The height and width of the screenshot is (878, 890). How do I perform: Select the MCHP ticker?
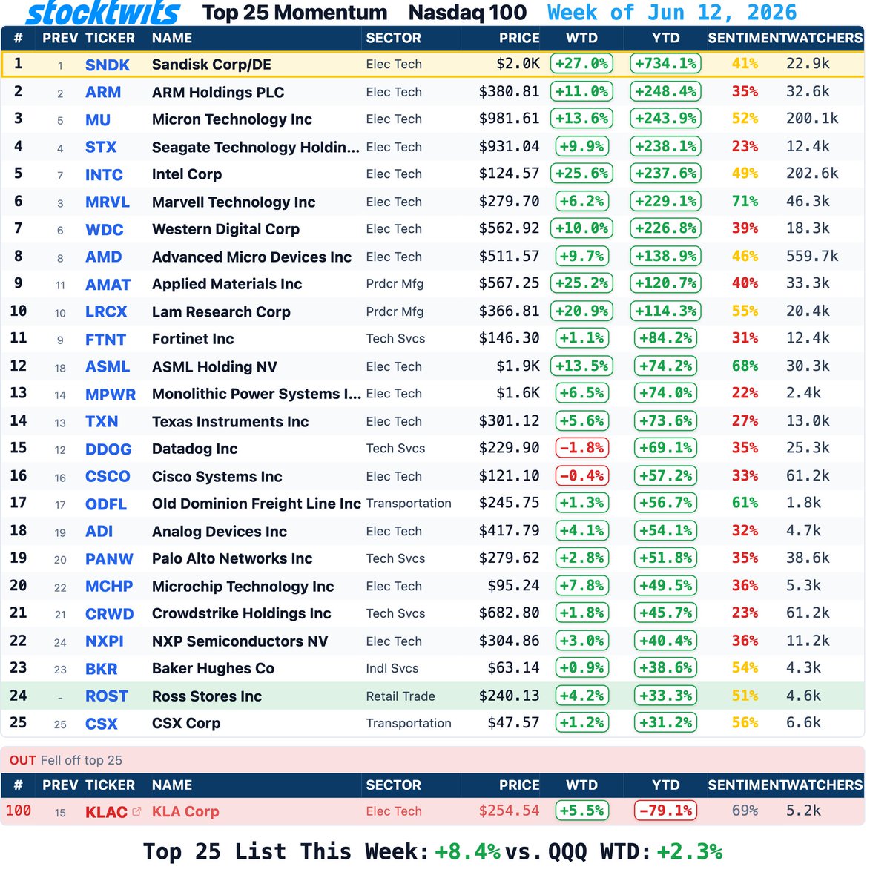tap(109, 587)
